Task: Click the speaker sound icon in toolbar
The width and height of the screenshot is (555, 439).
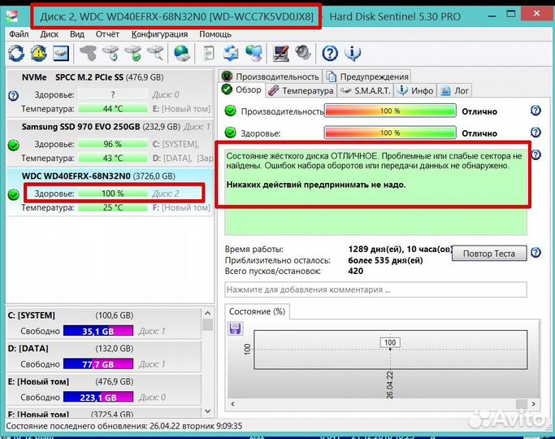Action: [x=303, y=54]
